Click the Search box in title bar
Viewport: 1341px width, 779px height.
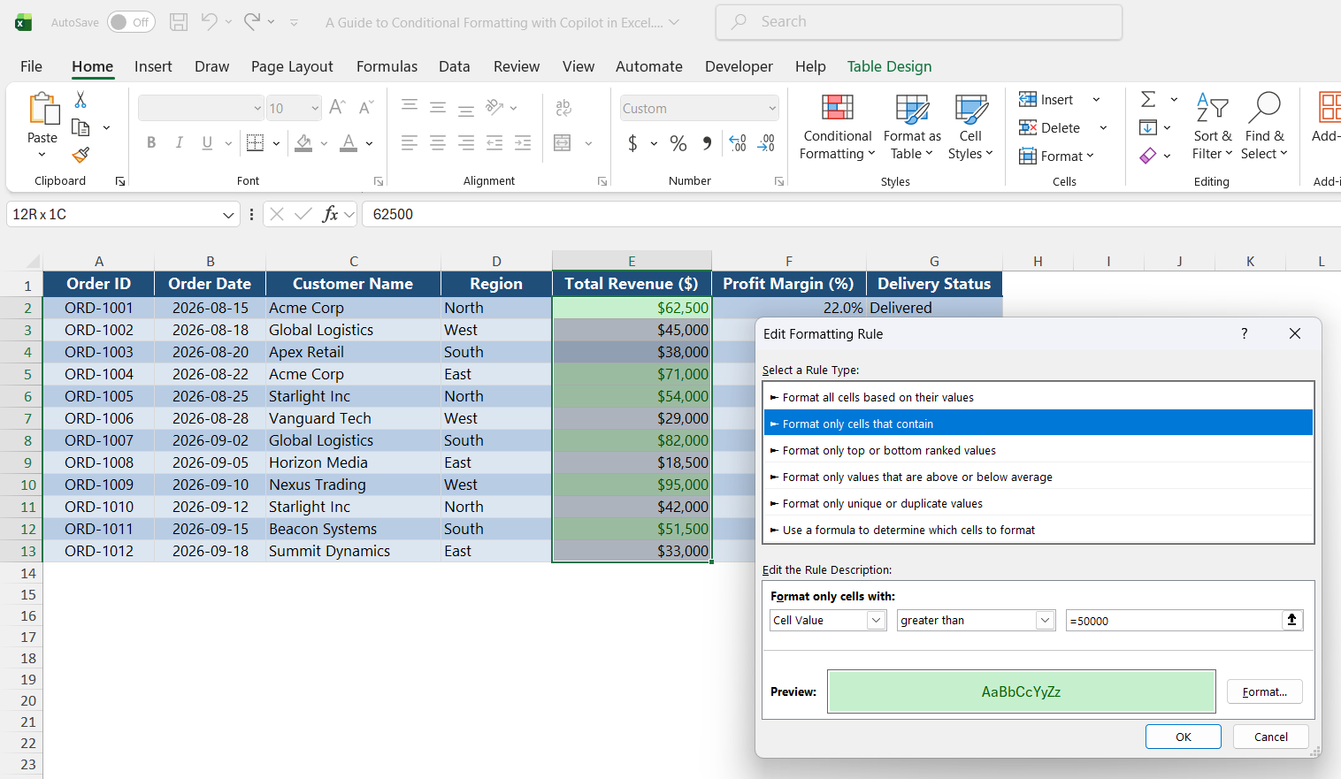tap(919, 22)
